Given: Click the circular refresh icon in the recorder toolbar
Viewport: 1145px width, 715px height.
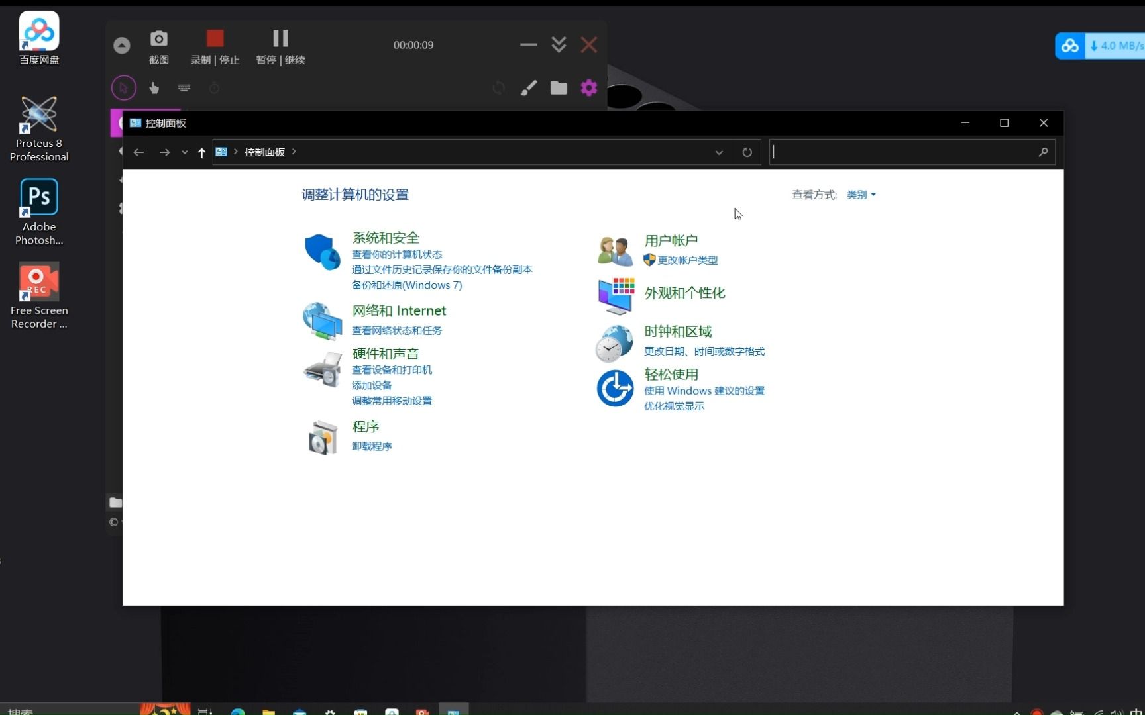Looking at the screenshot, I should 498,87.
